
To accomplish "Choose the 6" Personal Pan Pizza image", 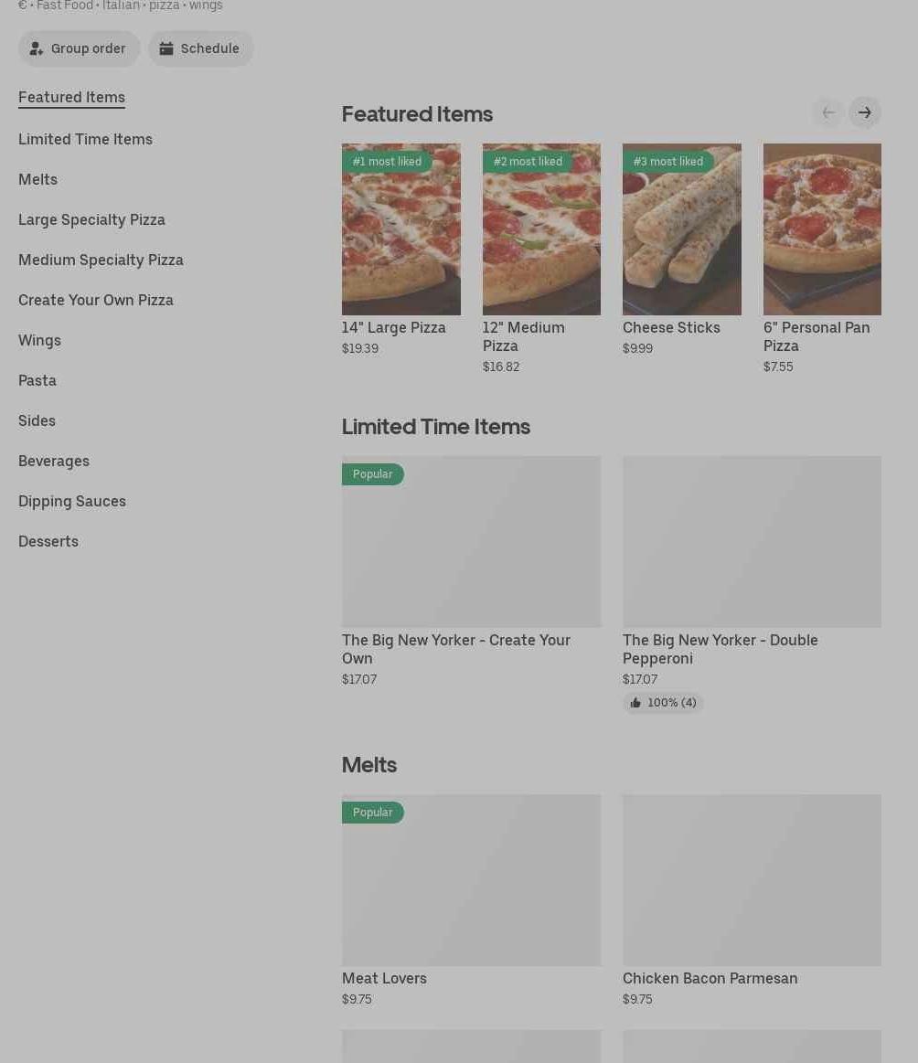I will (822, 229).
